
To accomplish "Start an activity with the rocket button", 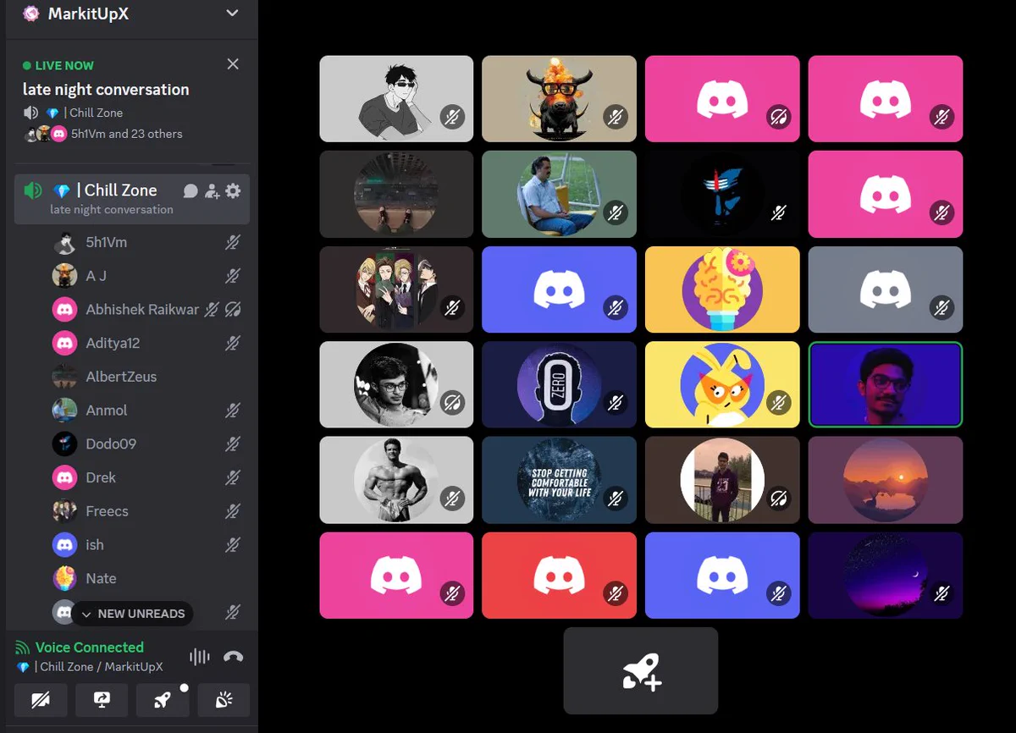I will (x=163, y=700).
